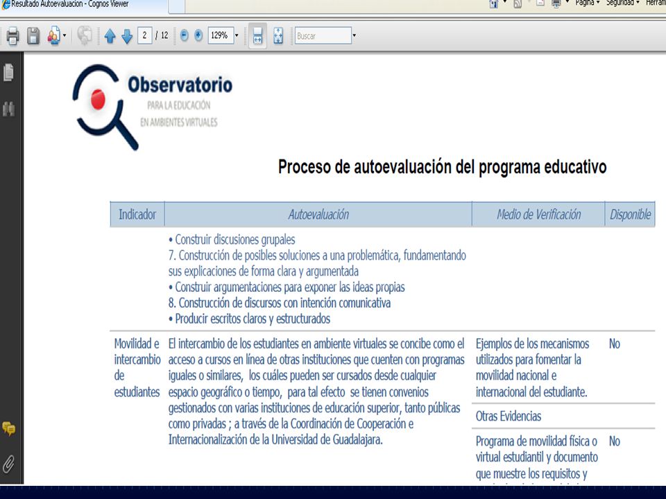Click the Print icon in the PDF toolbar
666x499 pixels.
tap(12, 35)
